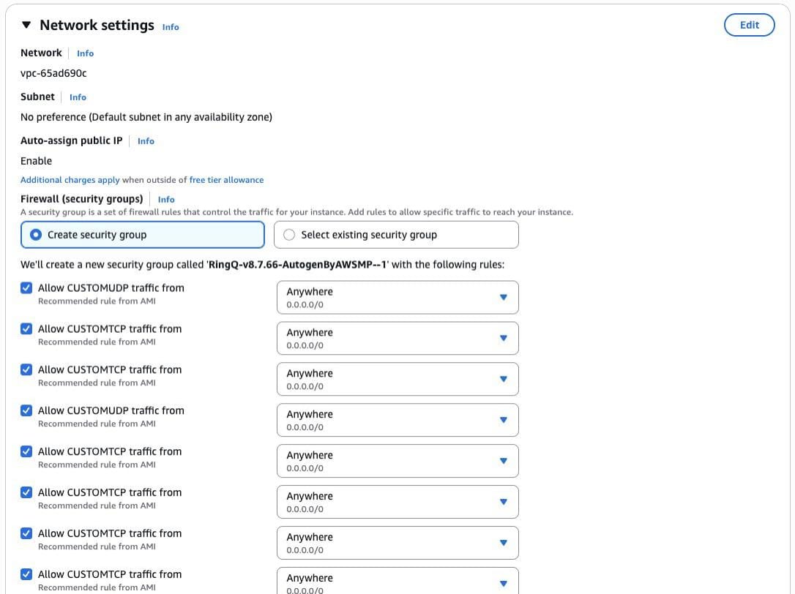Click the Edit button for network settings
The image size is (795, 594).
749,24
